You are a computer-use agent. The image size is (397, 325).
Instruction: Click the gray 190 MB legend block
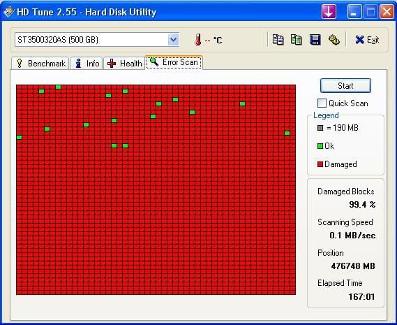320,128
